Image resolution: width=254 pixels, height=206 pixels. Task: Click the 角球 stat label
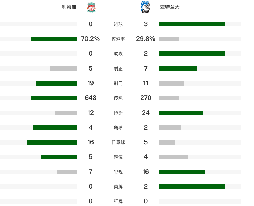118,128
